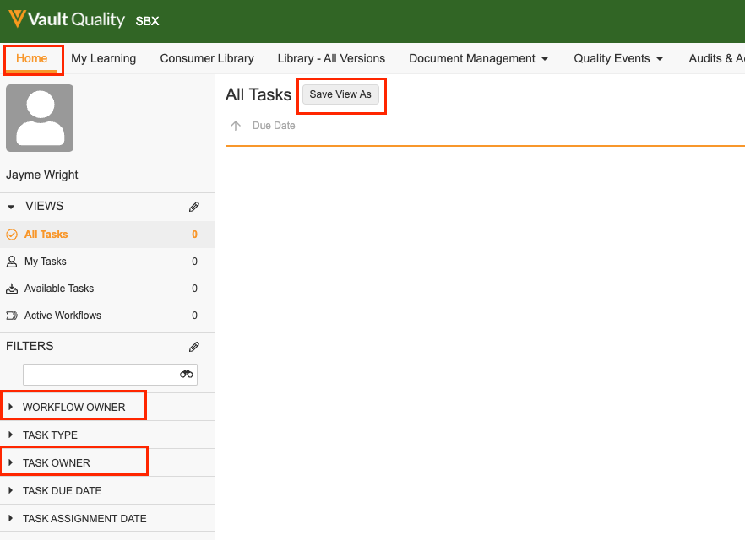The height and width of the screenshot is (540, 745).
Task: Click the filter search input field
Action: [99, 375]
